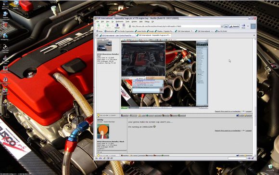Go back with Mozilla's Back button

(x=99, y=26)
